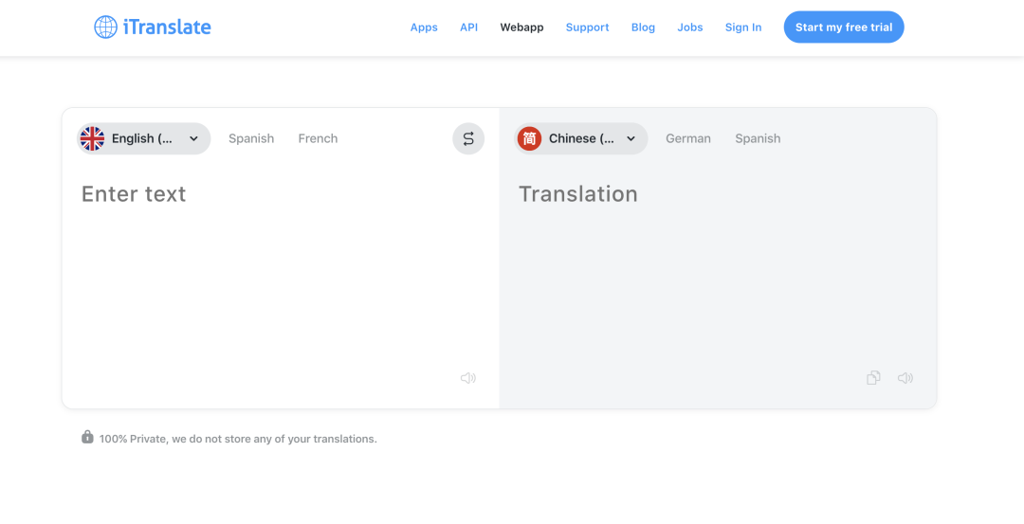Open the Chinese target language dropdown
The width and height of the screenshot is (1024, 524).
581,138
